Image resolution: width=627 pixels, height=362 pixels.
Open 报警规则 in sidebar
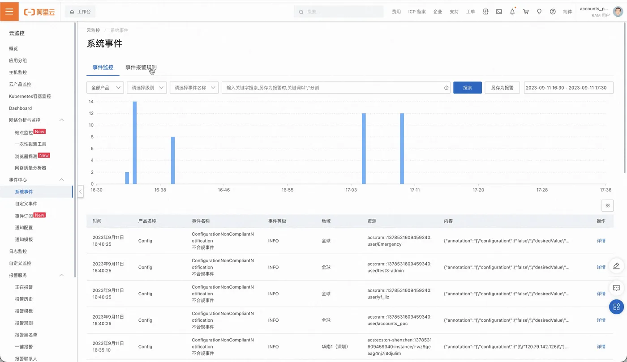(x=24, y=323)
